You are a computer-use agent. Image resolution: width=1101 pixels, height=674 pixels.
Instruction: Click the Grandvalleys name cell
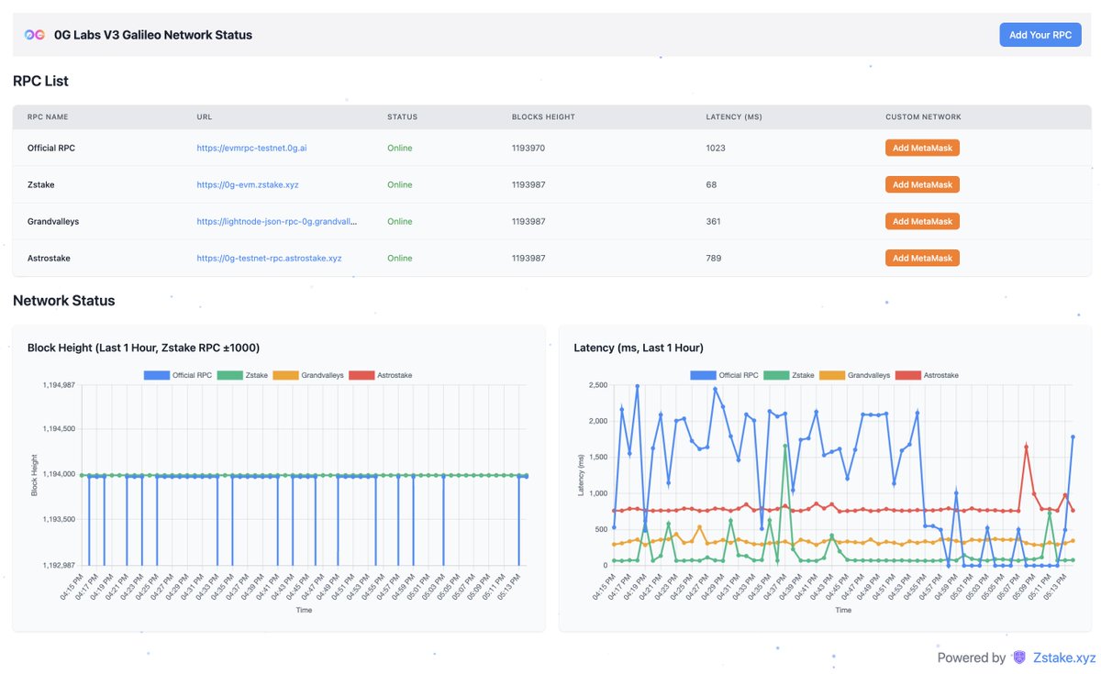point(51,221)
